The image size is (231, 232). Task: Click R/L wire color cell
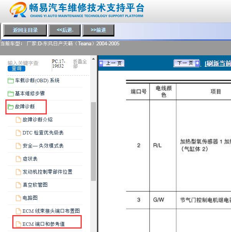coord(157,146)
